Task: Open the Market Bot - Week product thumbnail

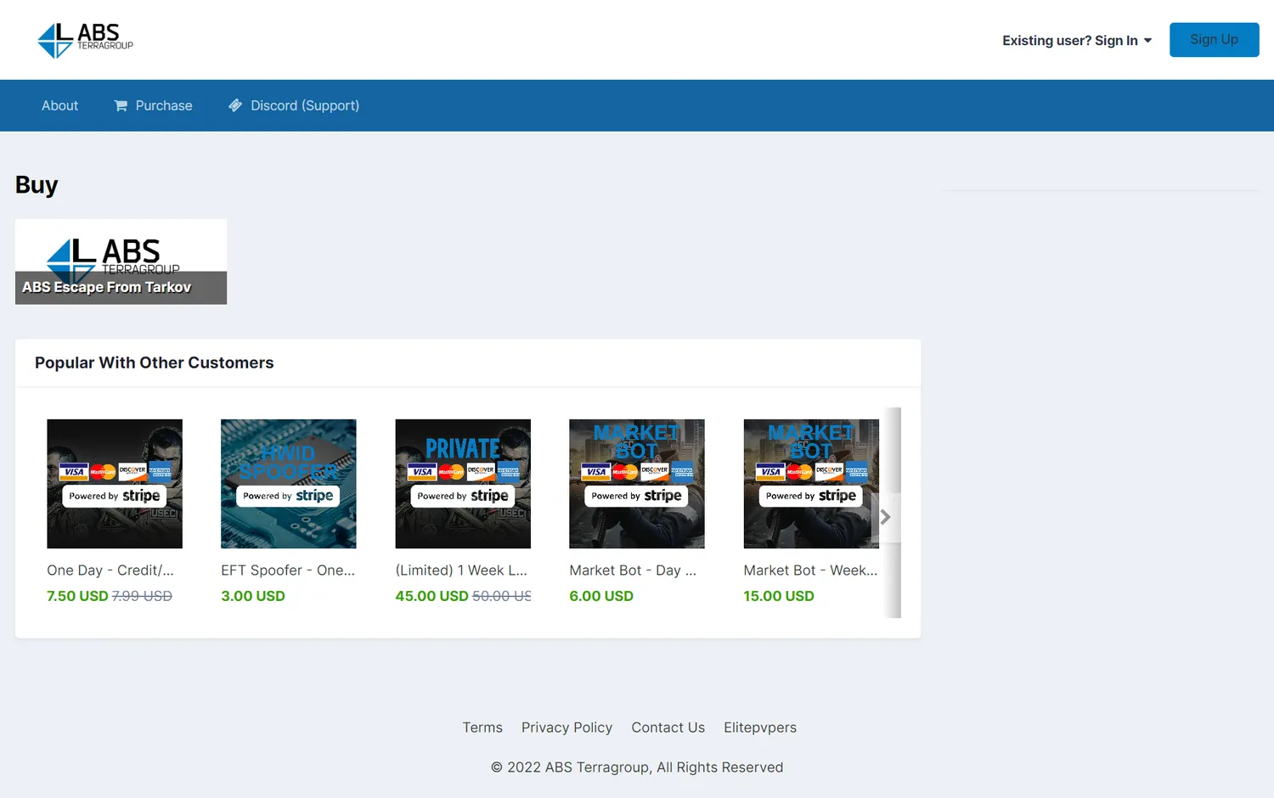Action: coord(811,484)
